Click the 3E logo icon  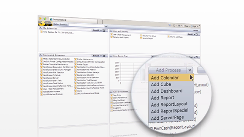coord(45,24)
